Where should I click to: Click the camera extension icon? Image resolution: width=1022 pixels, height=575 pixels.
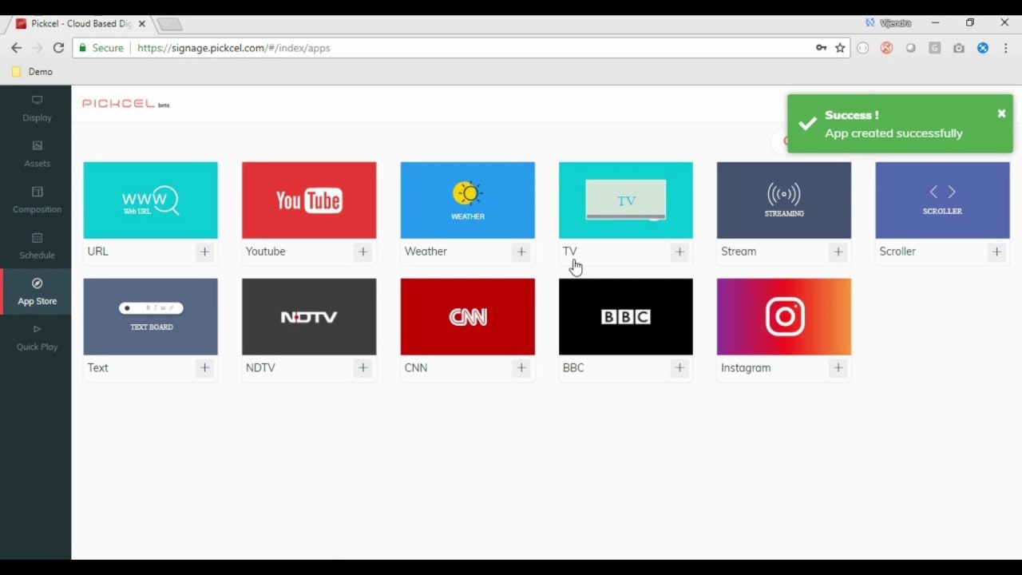[x=959, y=48]
